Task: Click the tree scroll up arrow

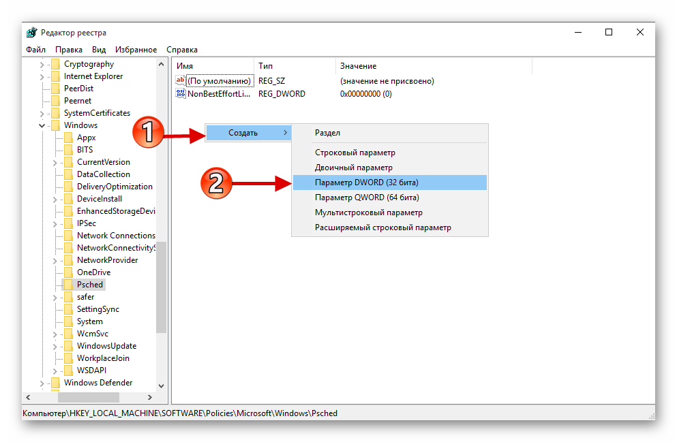Action: [x=161, y=64]
